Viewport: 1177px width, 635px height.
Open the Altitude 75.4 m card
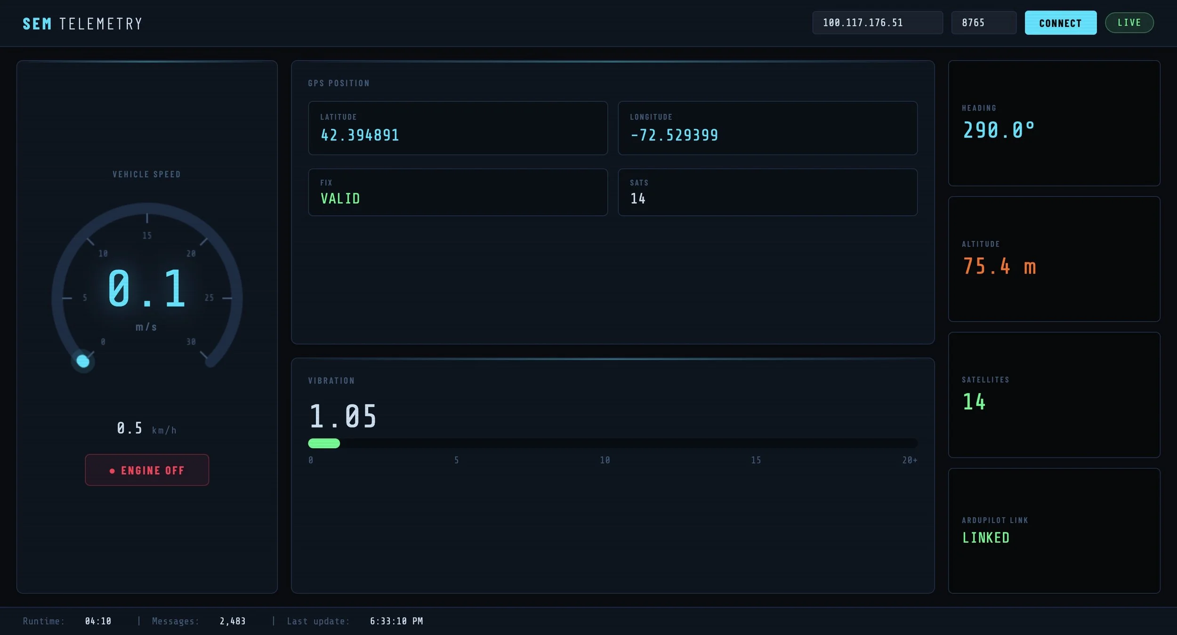pos(1054,259)
